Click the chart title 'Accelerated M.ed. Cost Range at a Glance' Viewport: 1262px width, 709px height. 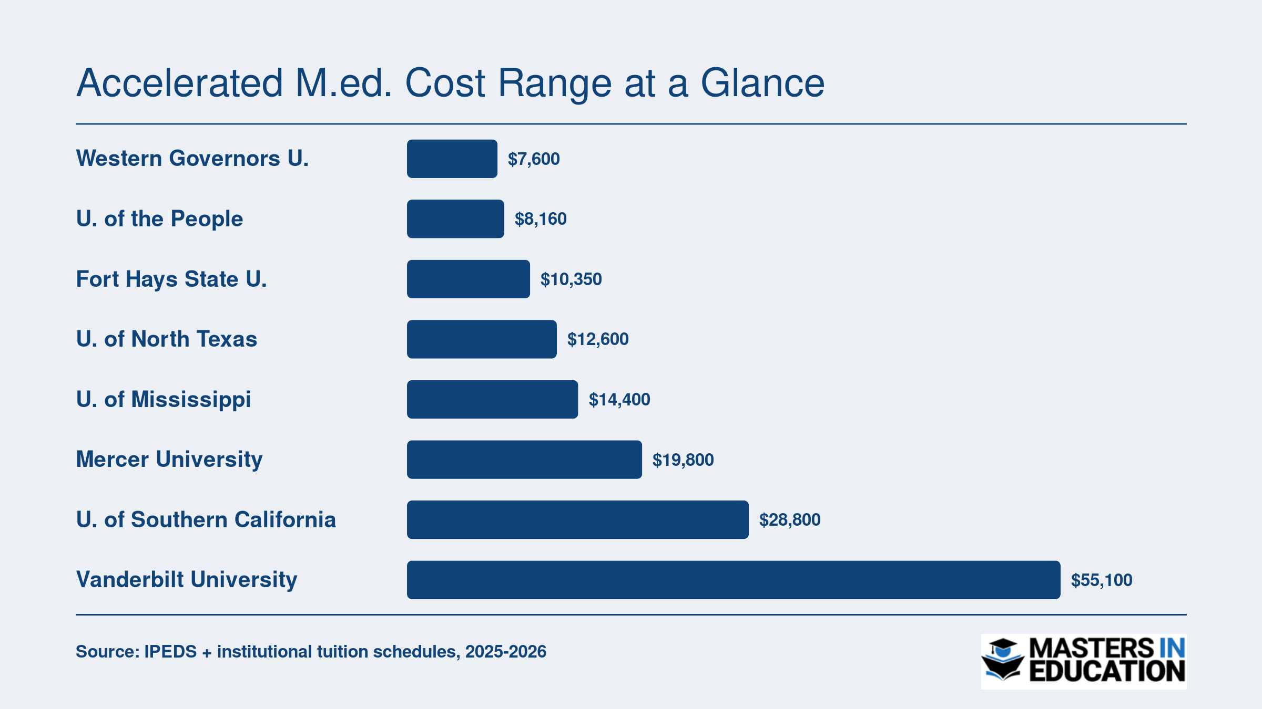pos(451,84)
